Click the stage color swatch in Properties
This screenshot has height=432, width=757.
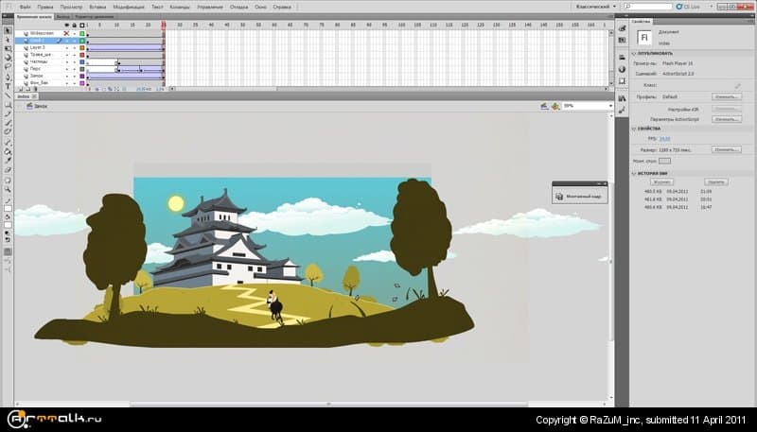(664, 161)
